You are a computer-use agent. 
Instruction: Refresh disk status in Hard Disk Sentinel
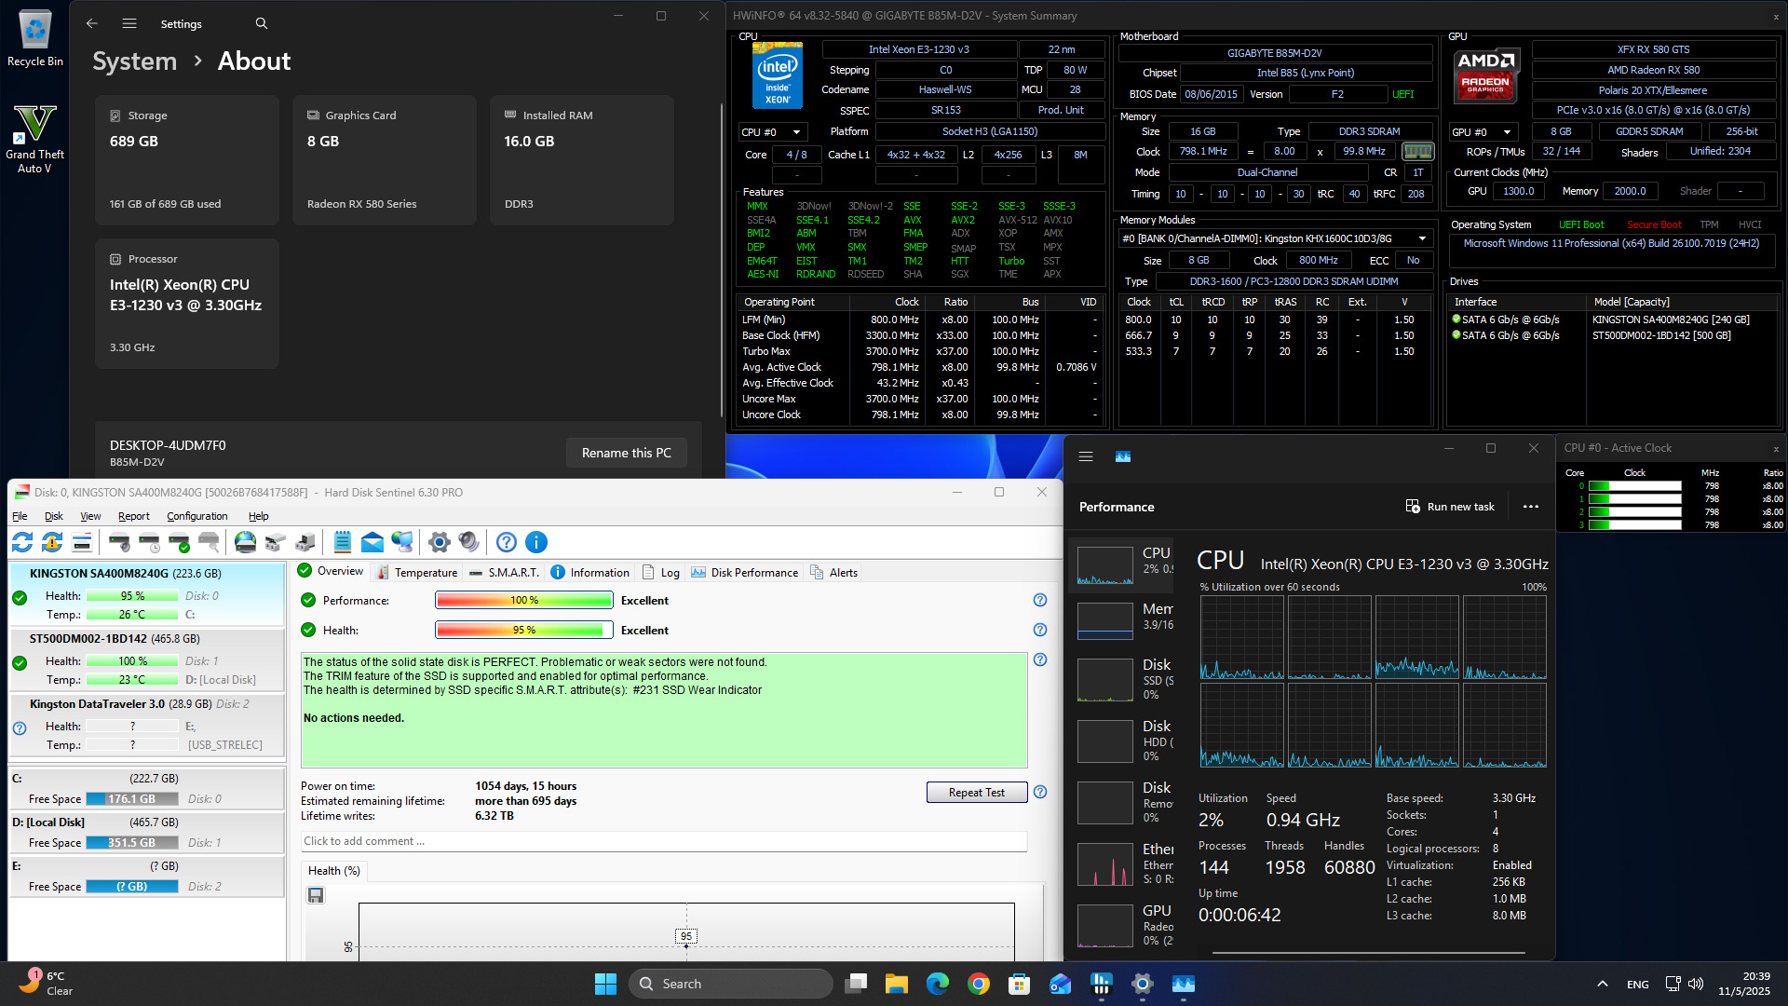point(21,542)
